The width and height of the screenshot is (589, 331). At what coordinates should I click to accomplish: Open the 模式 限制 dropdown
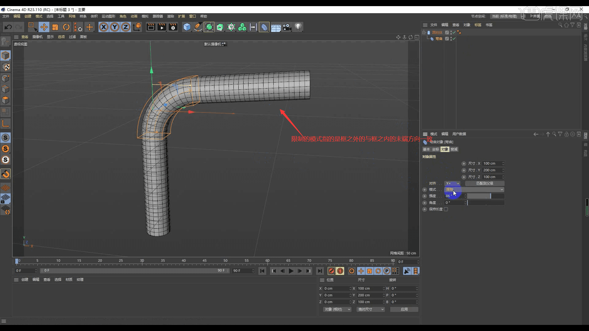click(474, 189)
